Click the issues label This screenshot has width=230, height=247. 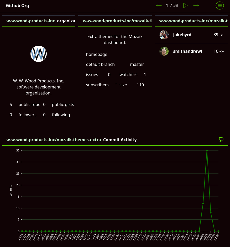[x=92, y=75]
